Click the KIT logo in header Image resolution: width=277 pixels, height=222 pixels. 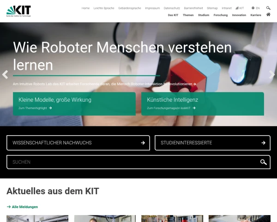19,11
